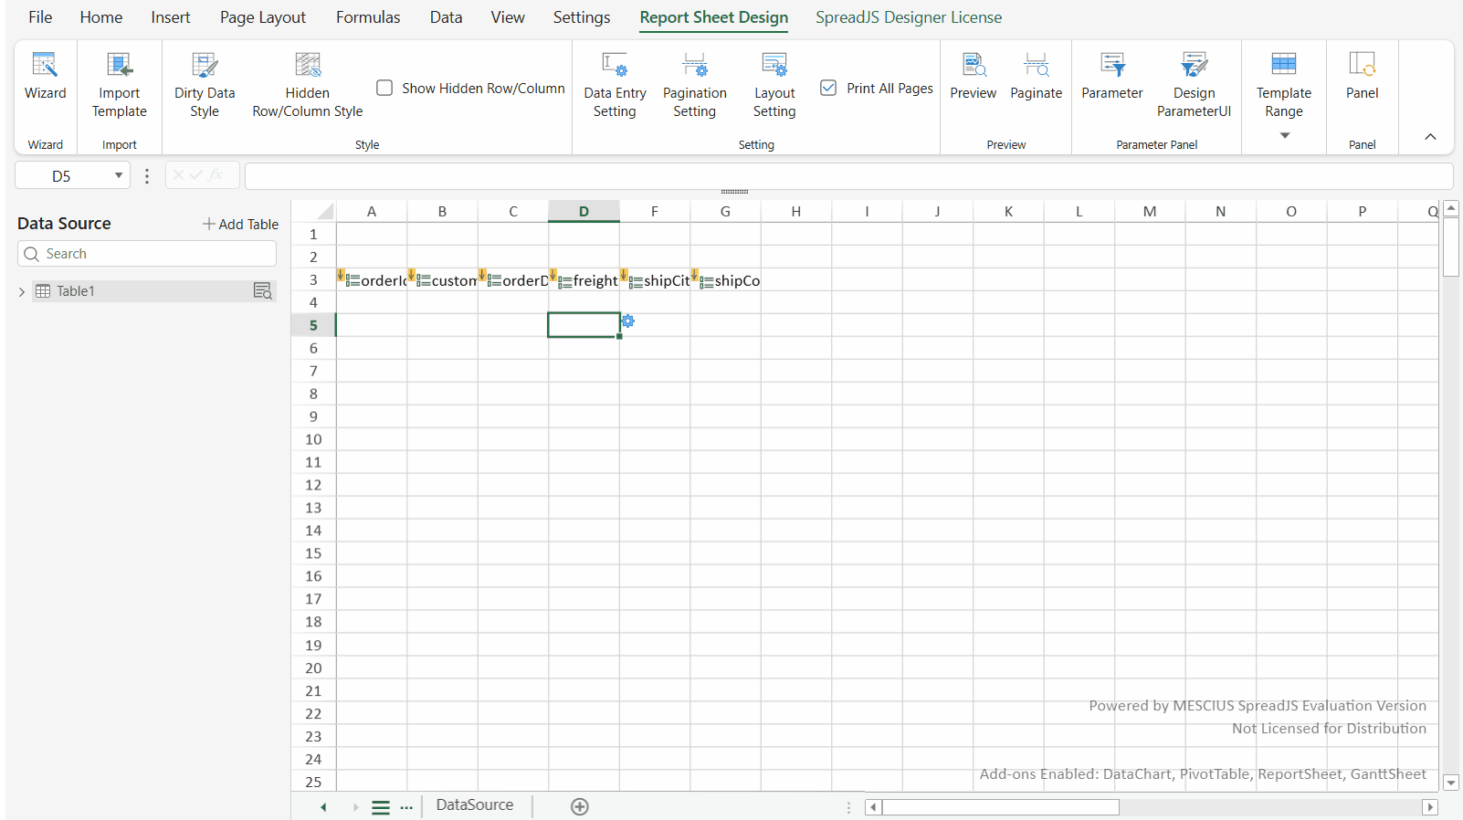Click the Import Template icon

(x=119, y=65)
